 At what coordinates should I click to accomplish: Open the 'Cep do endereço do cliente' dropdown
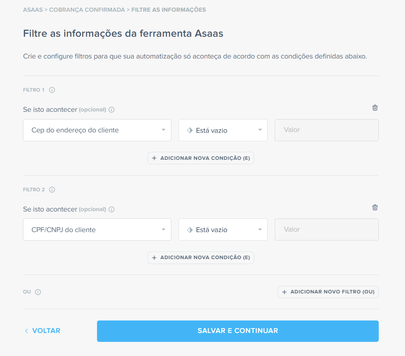pyautogui.click(x=97, y=130)
